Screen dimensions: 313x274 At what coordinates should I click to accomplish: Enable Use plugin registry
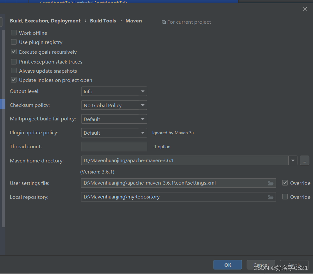[x=14, y=42]
